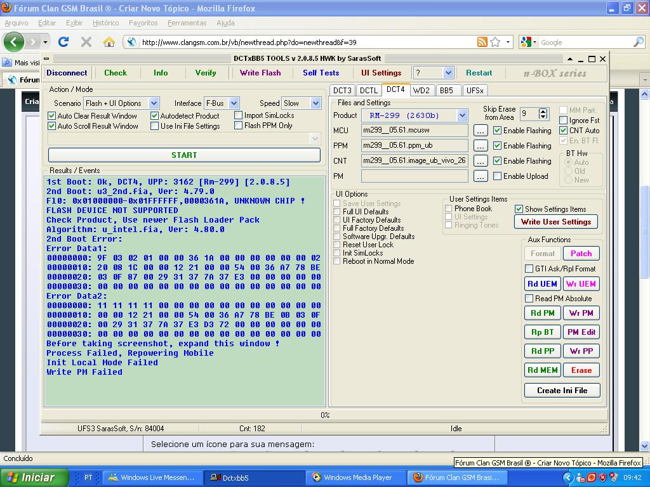This screenshot has height=487, width=650.
Task: Click the PM Edit button
Action: point(581,332)
